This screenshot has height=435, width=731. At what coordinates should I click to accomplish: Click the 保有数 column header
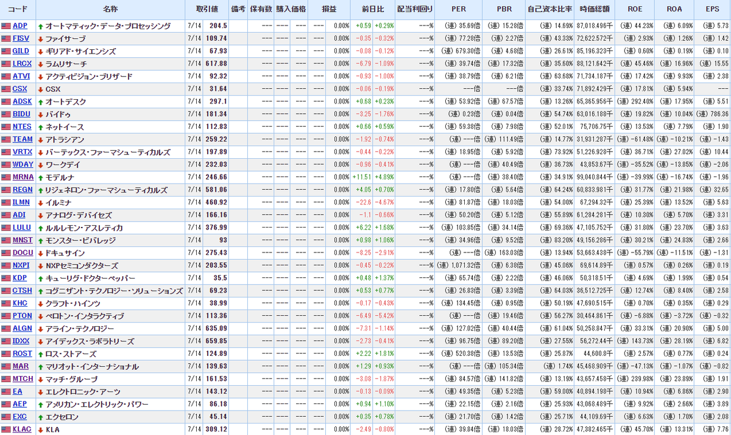pos(261,10)
